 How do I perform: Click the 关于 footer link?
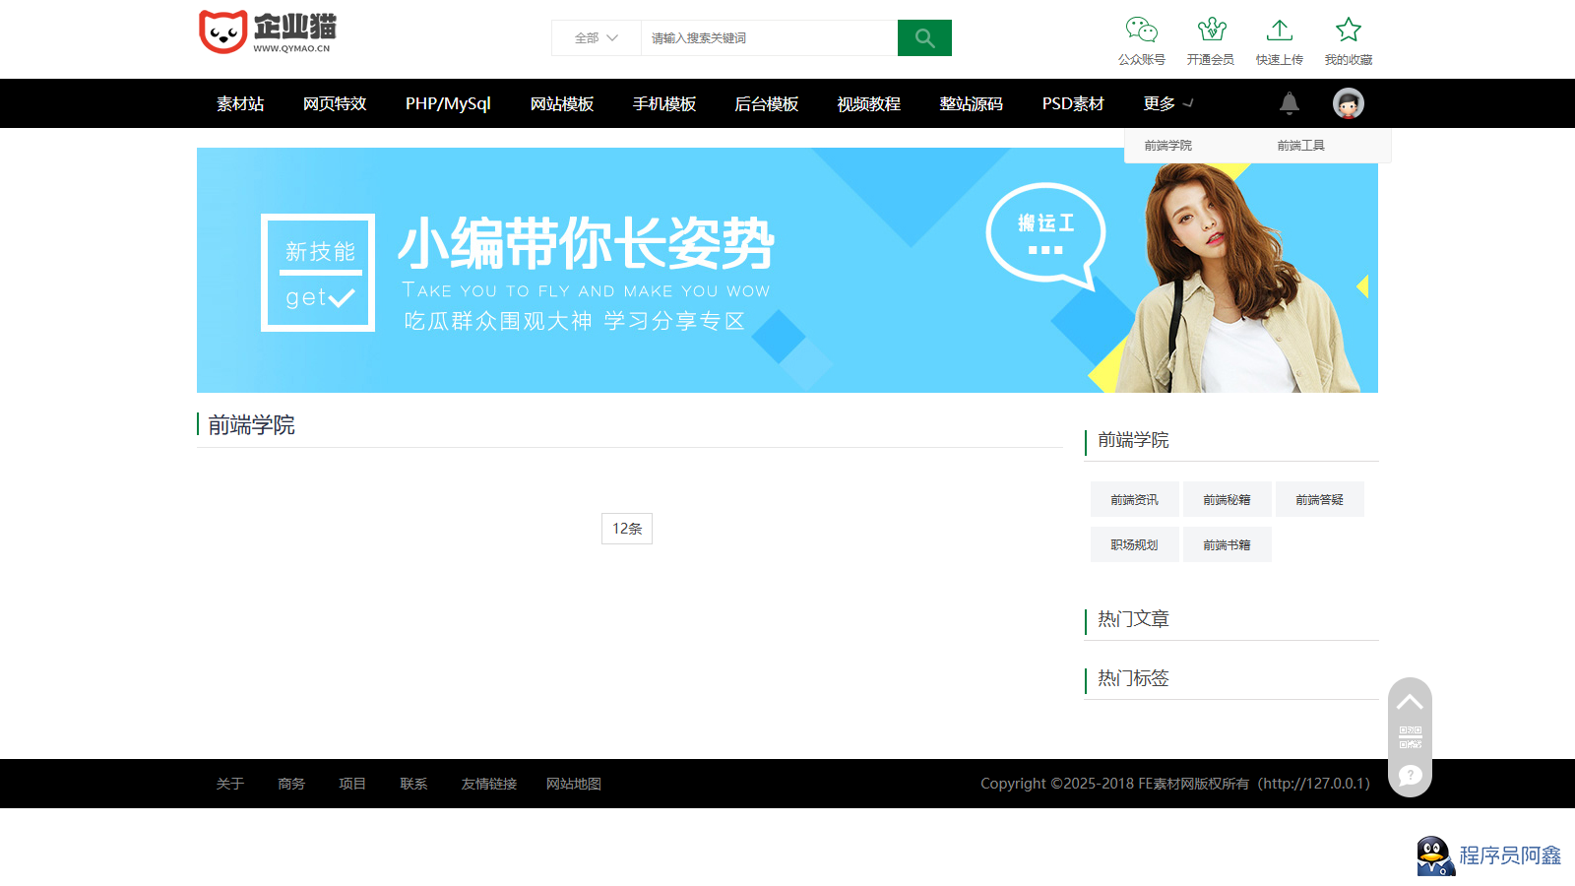(230, 784)
